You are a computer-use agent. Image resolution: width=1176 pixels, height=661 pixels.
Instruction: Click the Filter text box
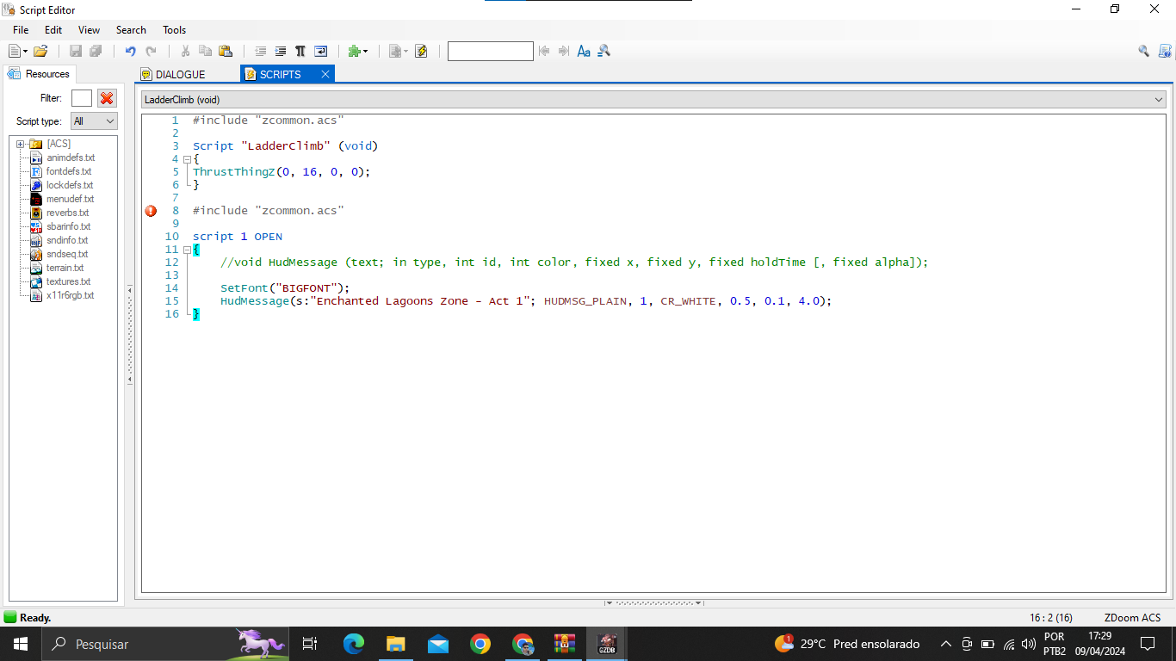tap(82, 98)
